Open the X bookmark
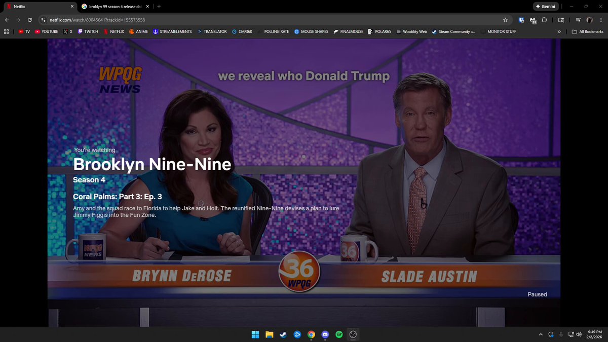Screen dimensions: 608x342 click(68, 31)
